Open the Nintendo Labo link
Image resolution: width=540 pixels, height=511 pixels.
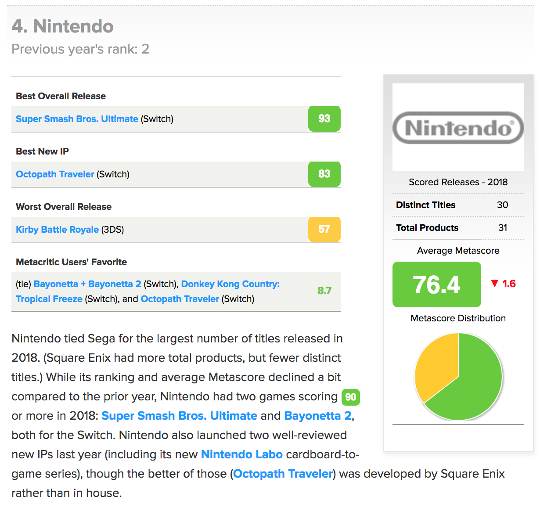241,454
